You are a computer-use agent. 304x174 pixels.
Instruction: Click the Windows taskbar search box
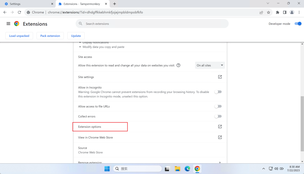click(x=137, y=169)
